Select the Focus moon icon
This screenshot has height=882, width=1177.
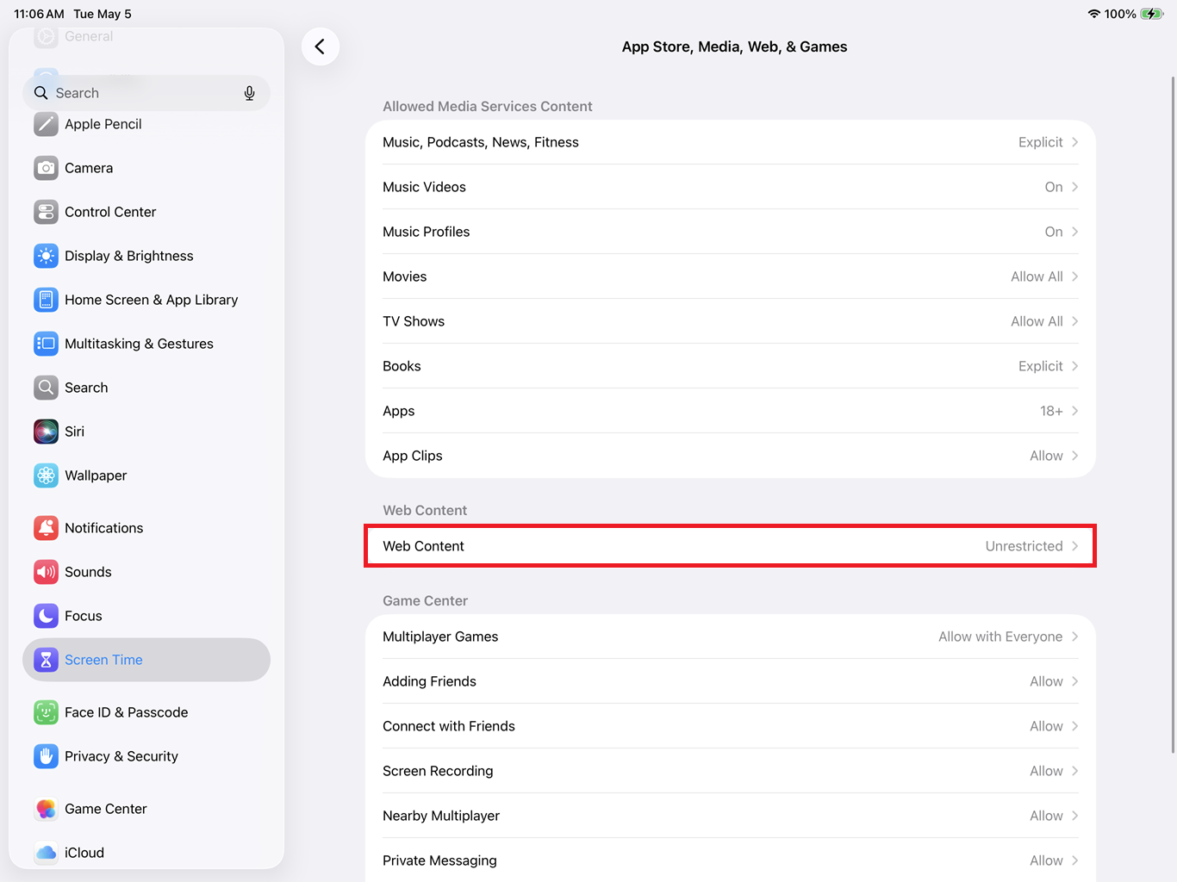46,616
